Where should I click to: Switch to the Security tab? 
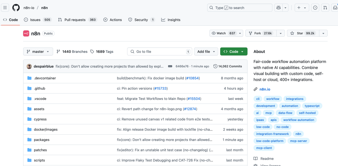pyautogui.click(x=141, y=20)
